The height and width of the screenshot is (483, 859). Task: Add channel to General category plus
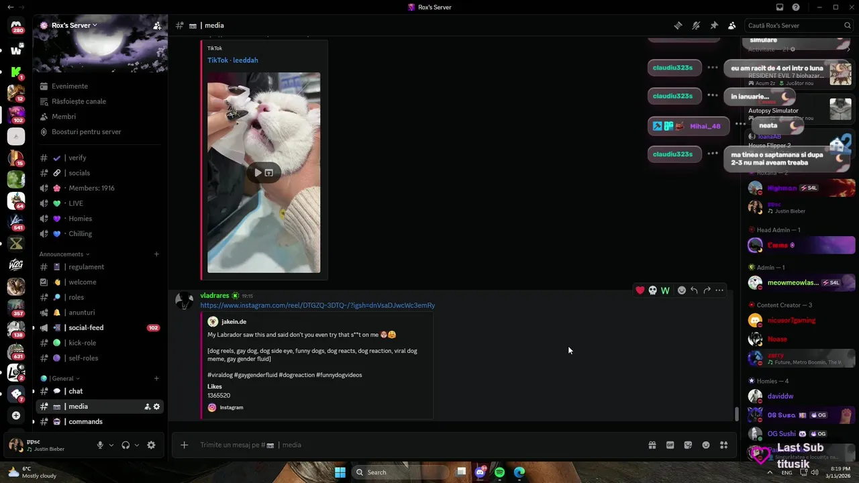tap(156, 378)
